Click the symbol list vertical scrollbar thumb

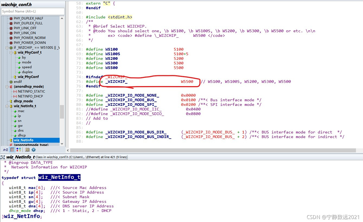click(62, 112)
